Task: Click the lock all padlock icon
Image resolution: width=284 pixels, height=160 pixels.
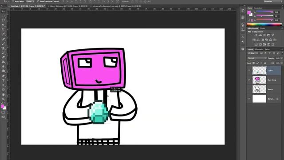Action: (265, 63)
